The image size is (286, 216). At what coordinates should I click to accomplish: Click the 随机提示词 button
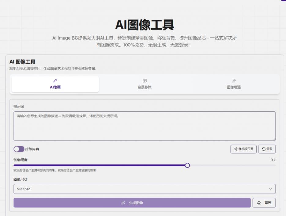pyautogui.click(x=243, y=149)
